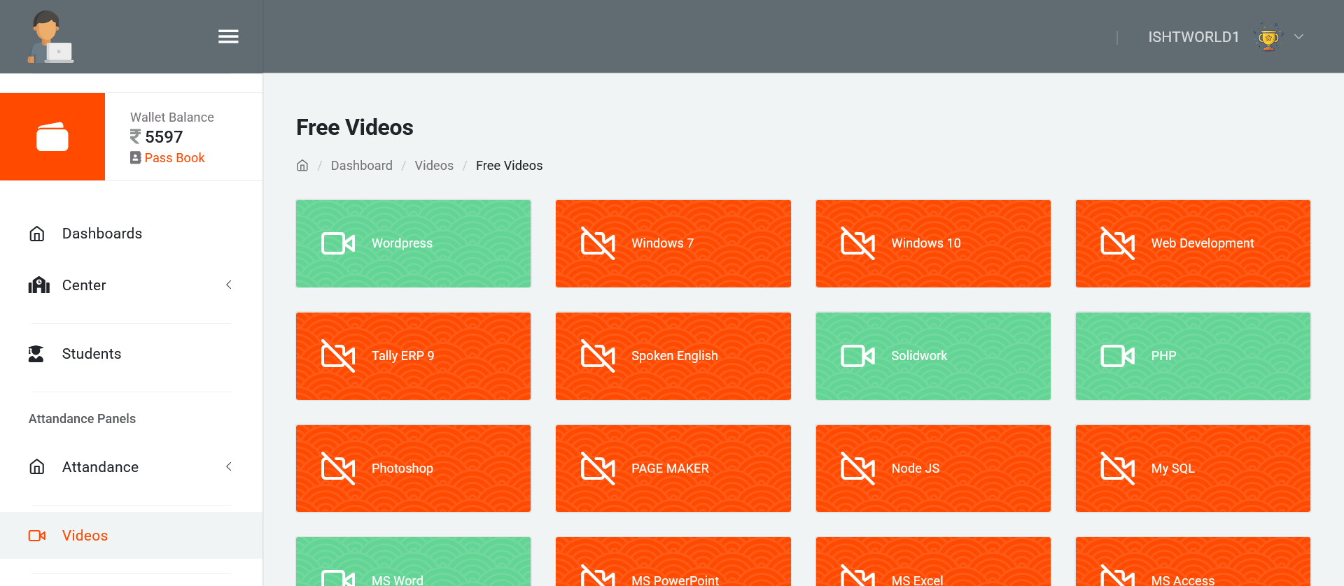
Task: Click the crossed camera icon on Web Development
Action: tap(1118, 243)
